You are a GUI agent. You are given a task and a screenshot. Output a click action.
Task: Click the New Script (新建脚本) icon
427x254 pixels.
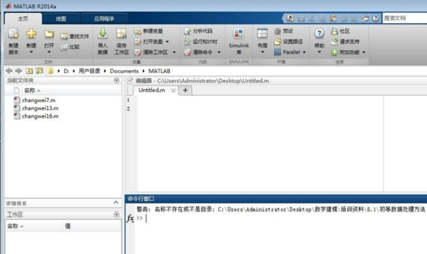[x=13, y=34]
